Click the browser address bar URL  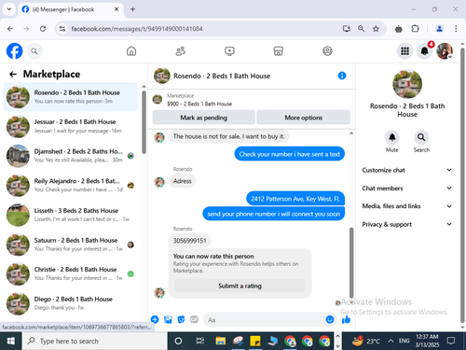point(137,29)
